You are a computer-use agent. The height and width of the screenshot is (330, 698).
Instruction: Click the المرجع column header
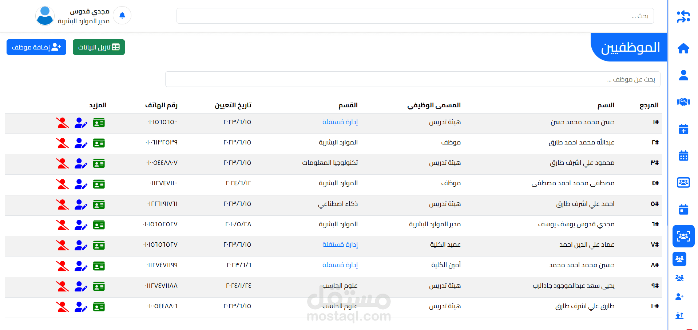(649, 106)
